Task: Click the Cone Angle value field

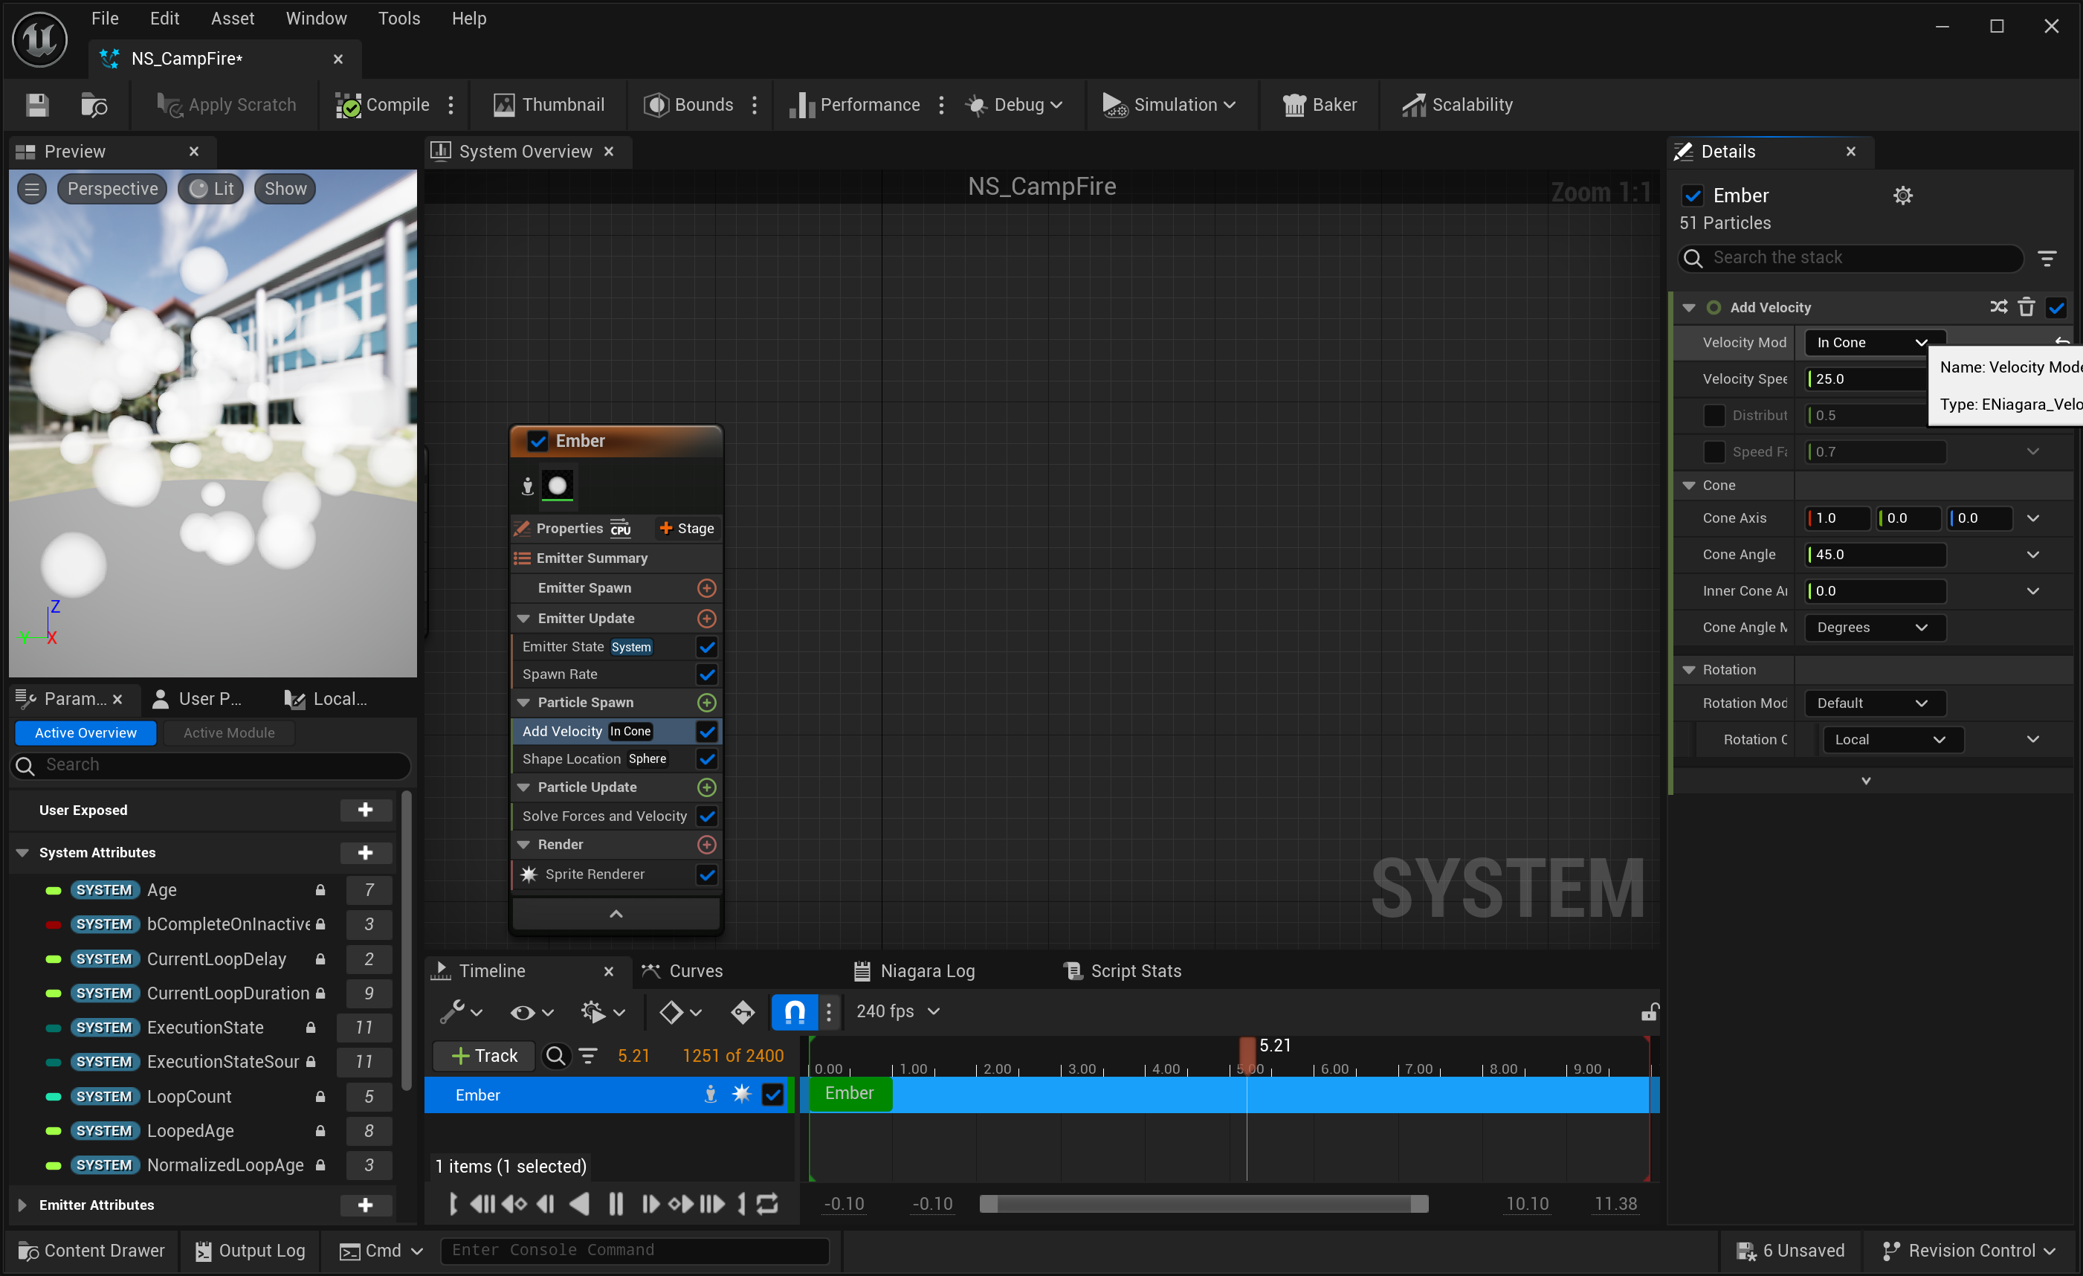Action: [1875, 555]
